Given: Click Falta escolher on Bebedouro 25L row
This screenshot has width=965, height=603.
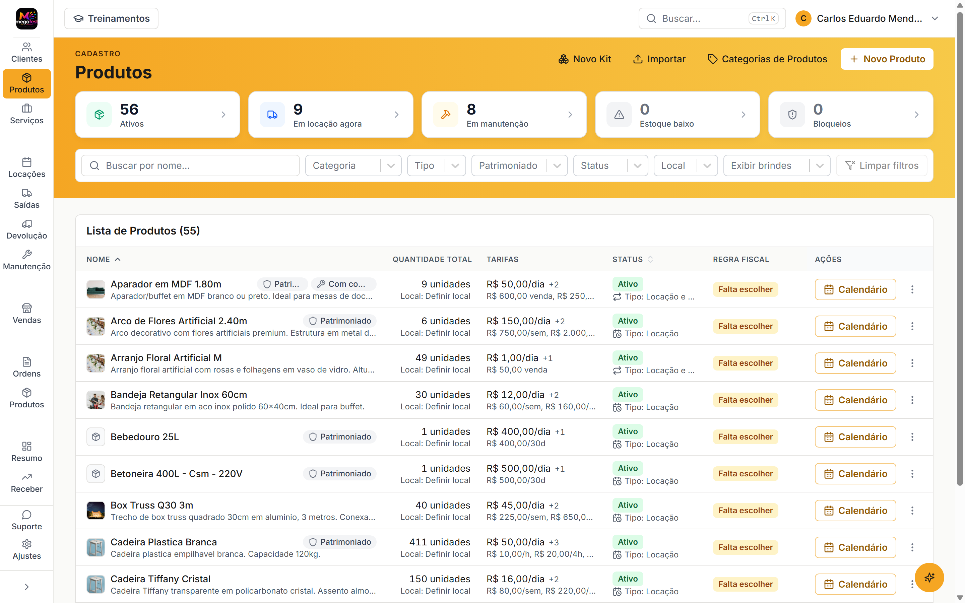Looking at the screenshot, I should pyautogui.click(x=745, y=437).
